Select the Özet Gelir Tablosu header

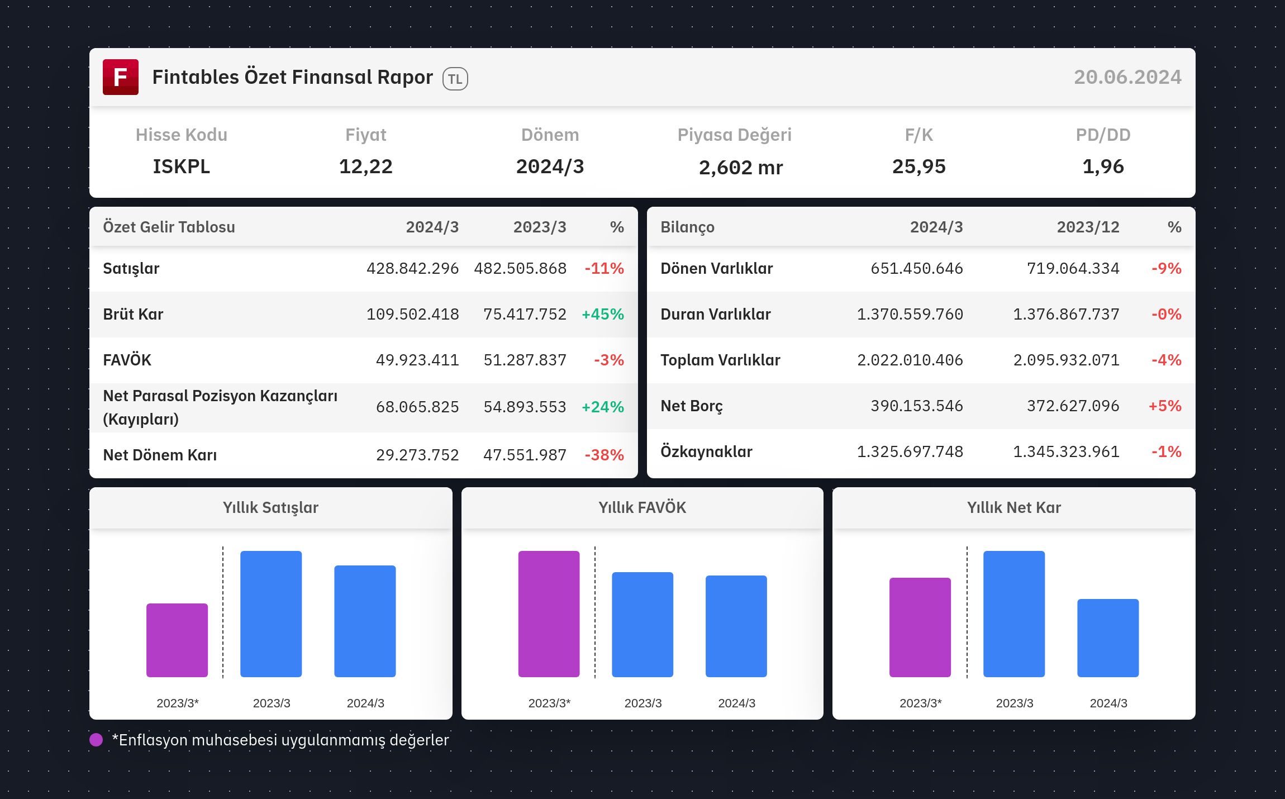[169, 227]
